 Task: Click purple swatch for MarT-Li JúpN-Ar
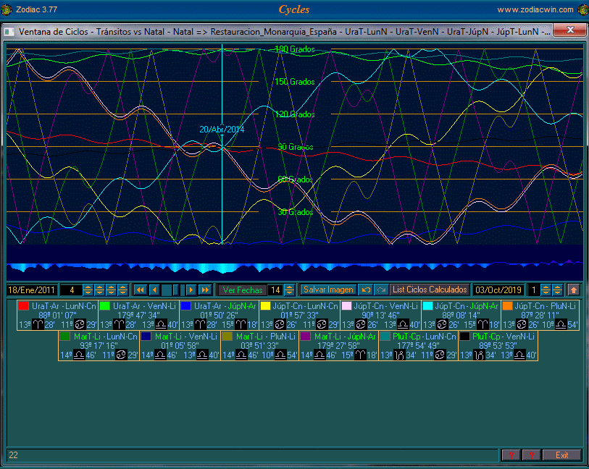coord(306,336)
